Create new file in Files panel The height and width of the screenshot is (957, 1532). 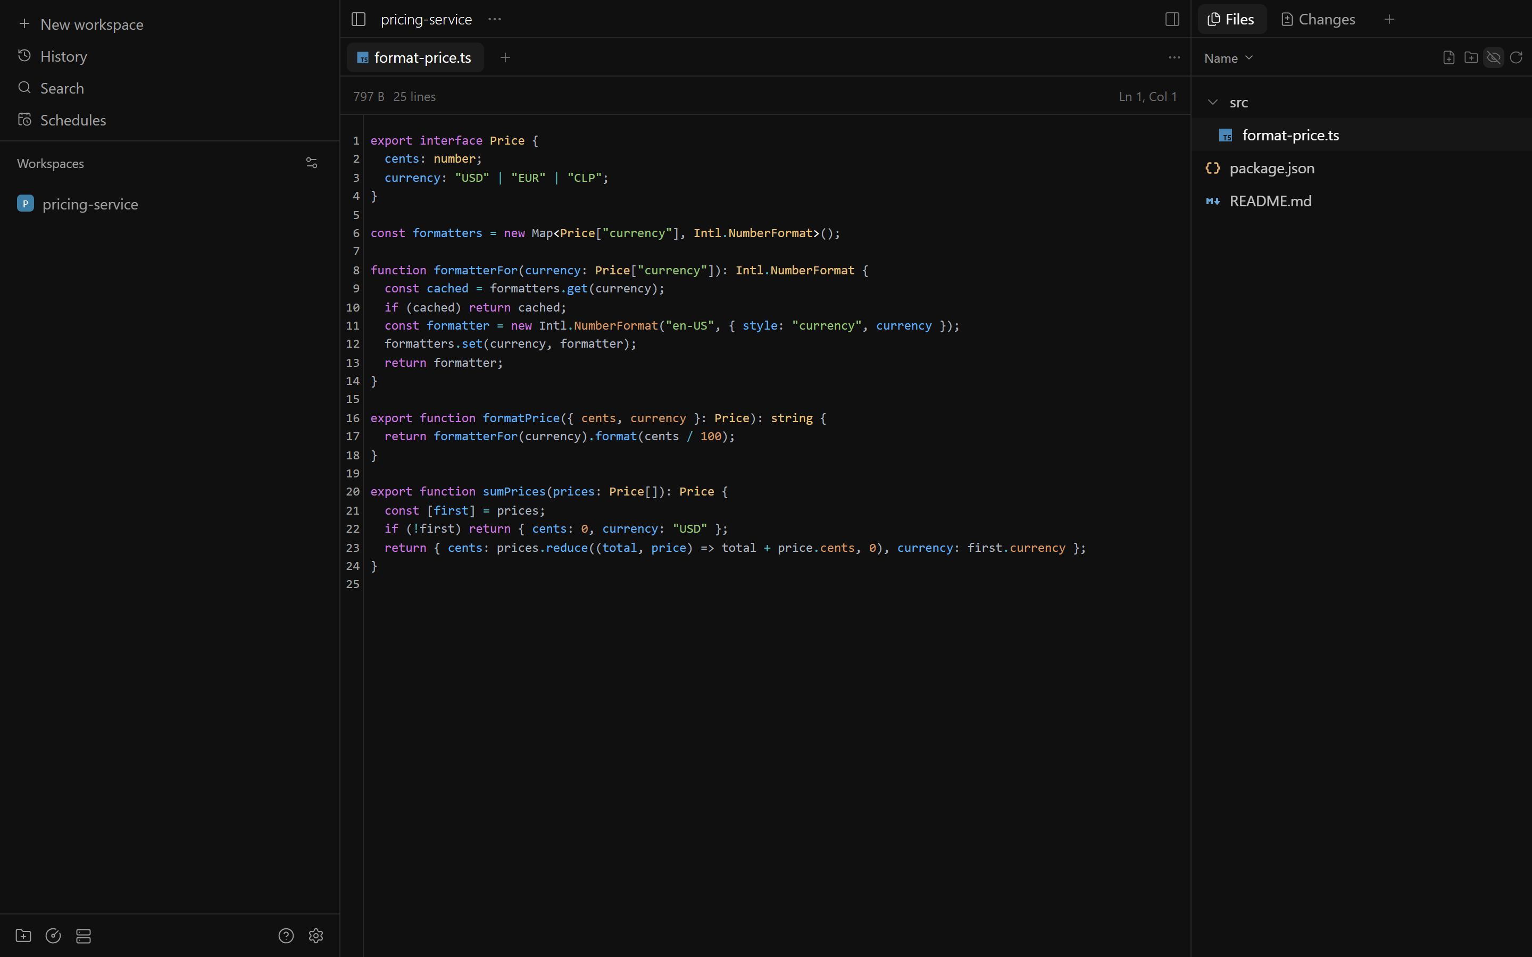[1448, 57]
